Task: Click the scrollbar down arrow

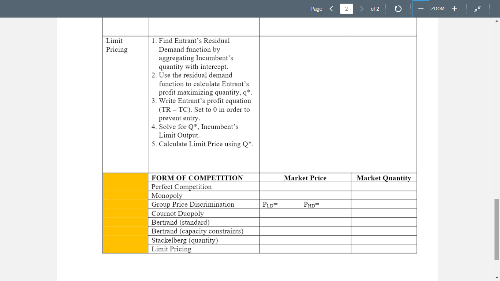Action: (497, 277)
